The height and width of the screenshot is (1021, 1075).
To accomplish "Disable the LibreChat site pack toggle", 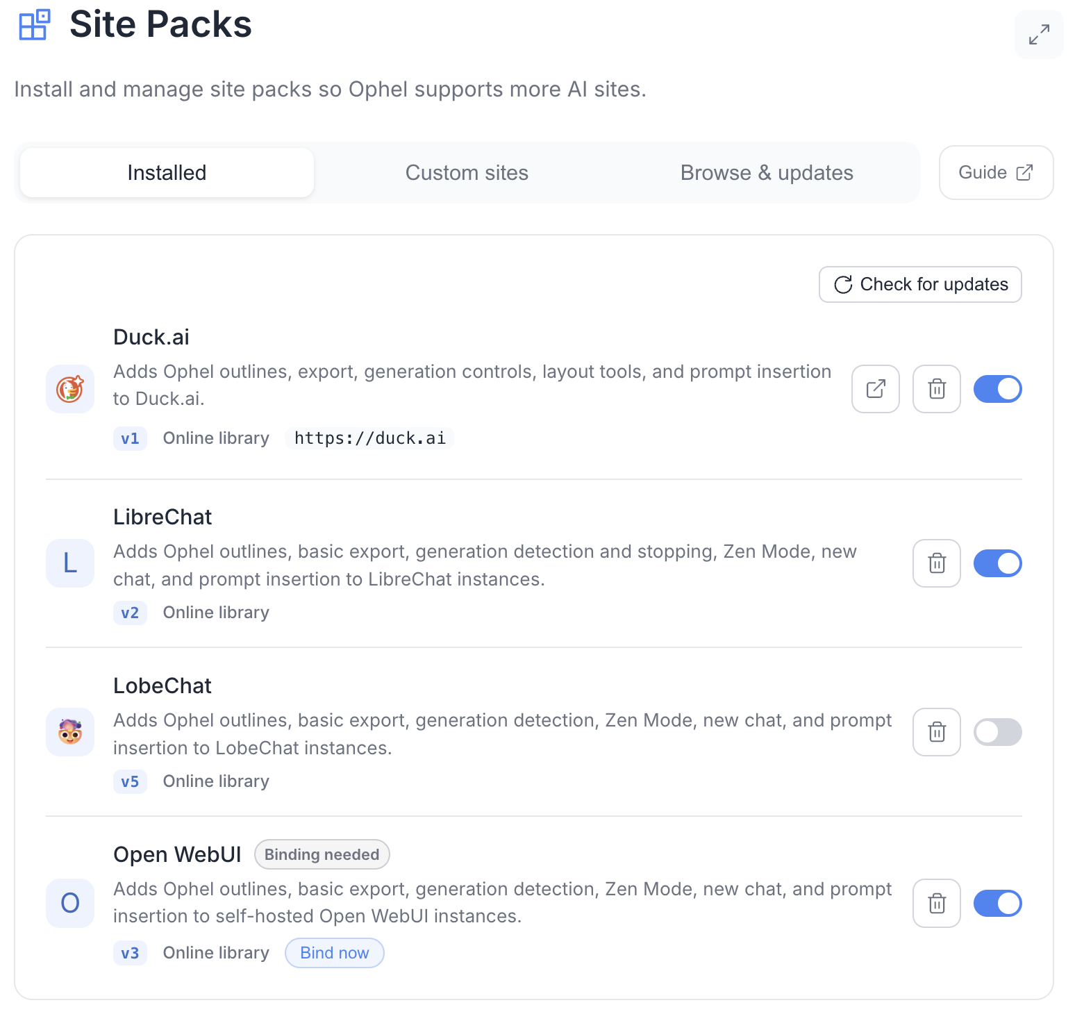I will click(x=997, y=563).
